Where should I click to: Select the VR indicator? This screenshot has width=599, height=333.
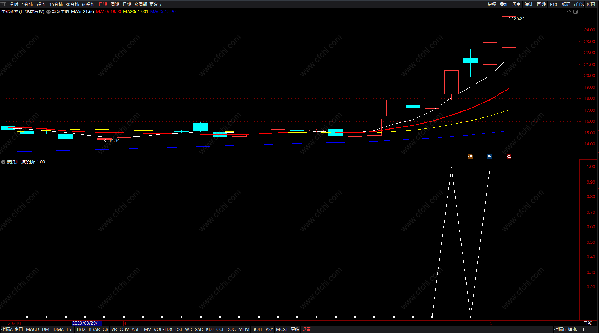click(x=114, y=329)
